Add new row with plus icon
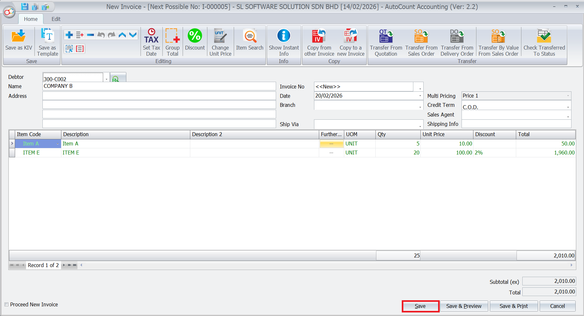 (69, 35)
